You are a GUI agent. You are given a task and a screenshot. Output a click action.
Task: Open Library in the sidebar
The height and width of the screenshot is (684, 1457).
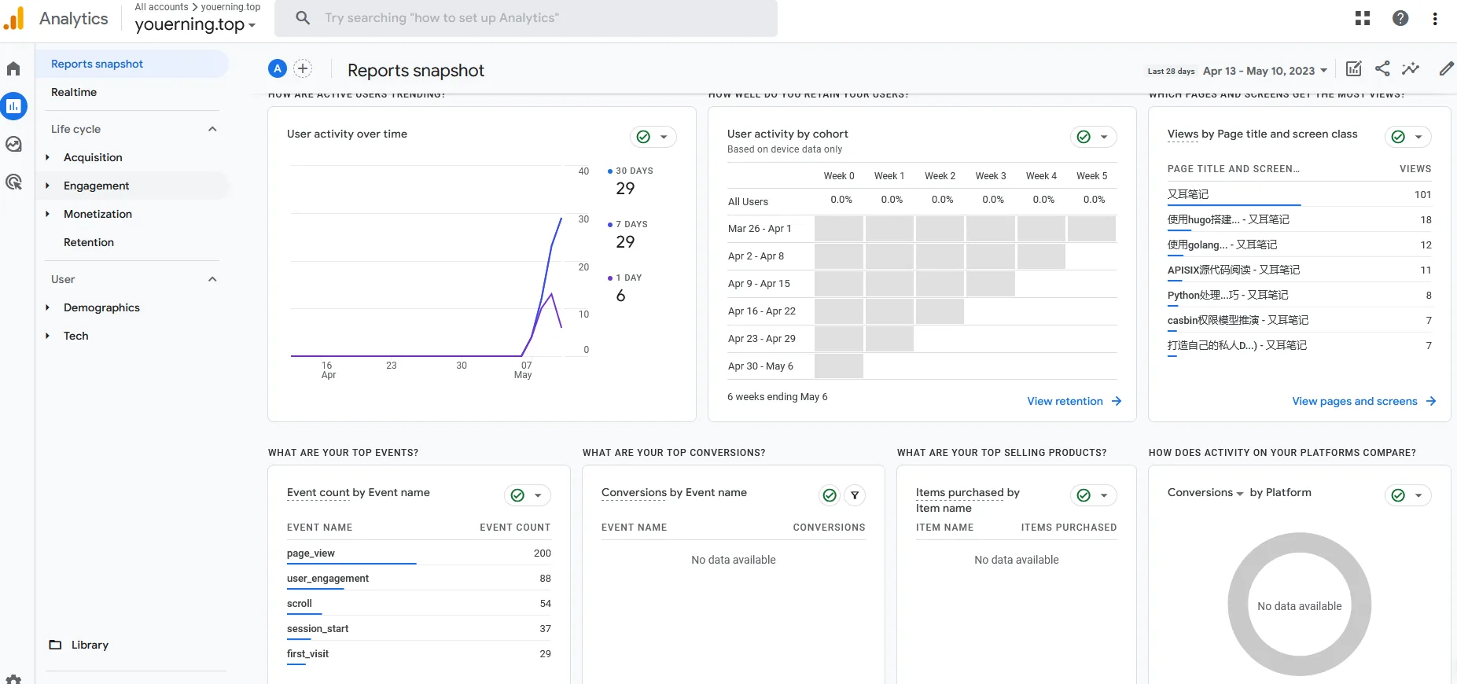(x=90, y=645)
